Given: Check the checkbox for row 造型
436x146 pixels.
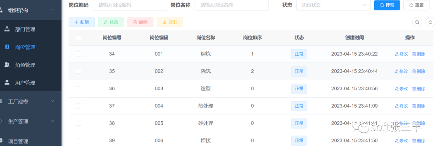Looking at the screenshot, I should pos(78,89).
